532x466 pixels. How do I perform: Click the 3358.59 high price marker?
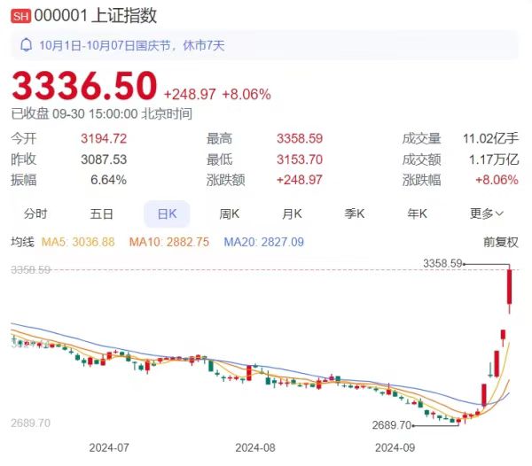click(x=443, y=263)
